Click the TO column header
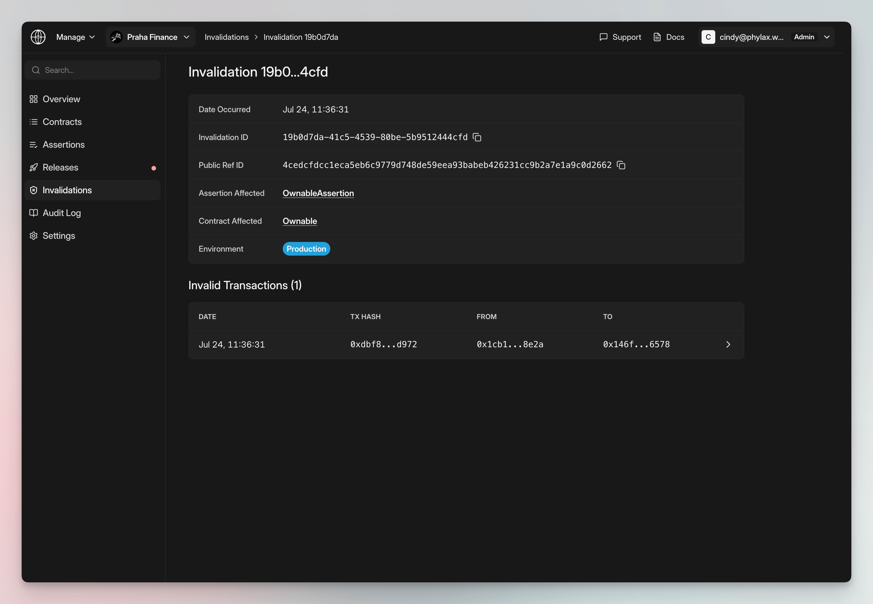 [x=607, y=317]
